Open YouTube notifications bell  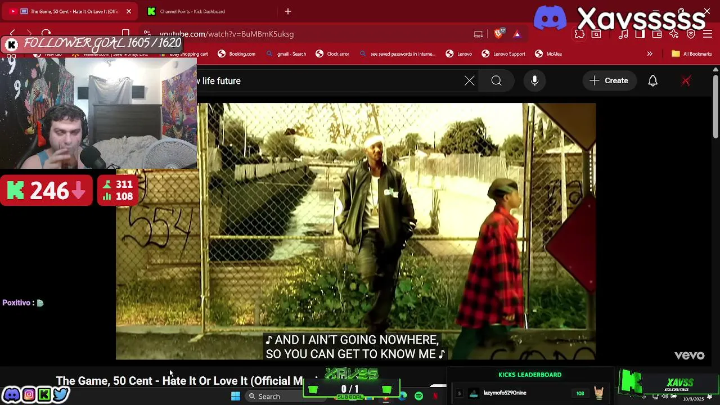pos(652,81)
